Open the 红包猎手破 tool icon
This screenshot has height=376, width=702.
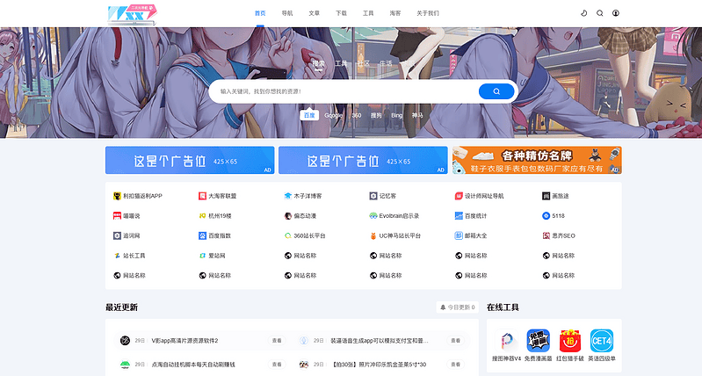pyautogui.click(x=570, y=341)
